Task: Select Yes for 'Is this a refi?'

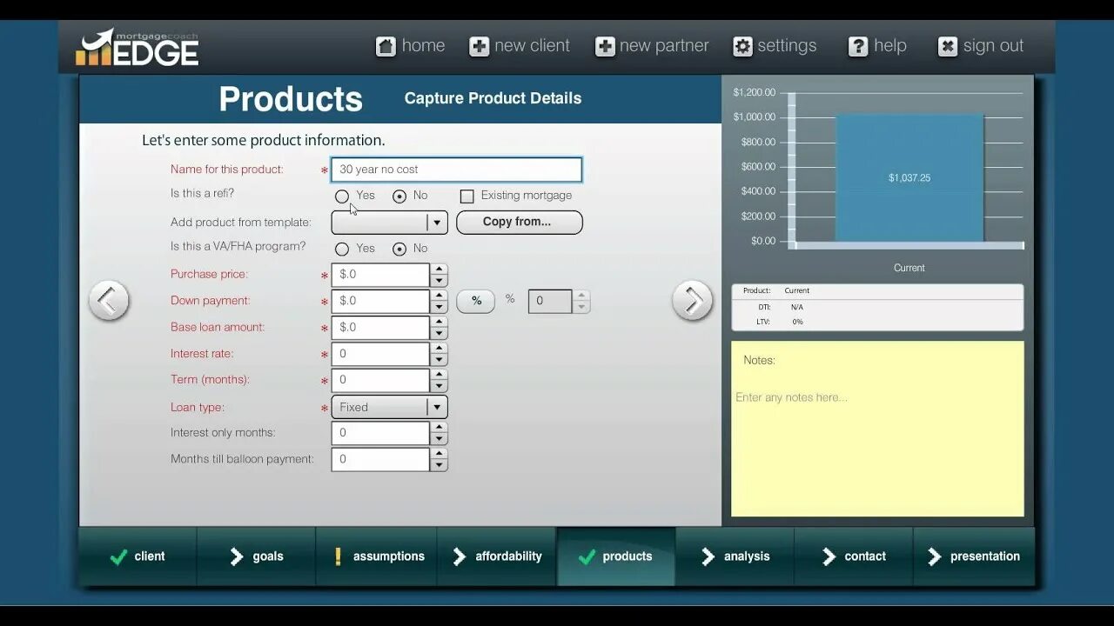Action: pos(342,196)
